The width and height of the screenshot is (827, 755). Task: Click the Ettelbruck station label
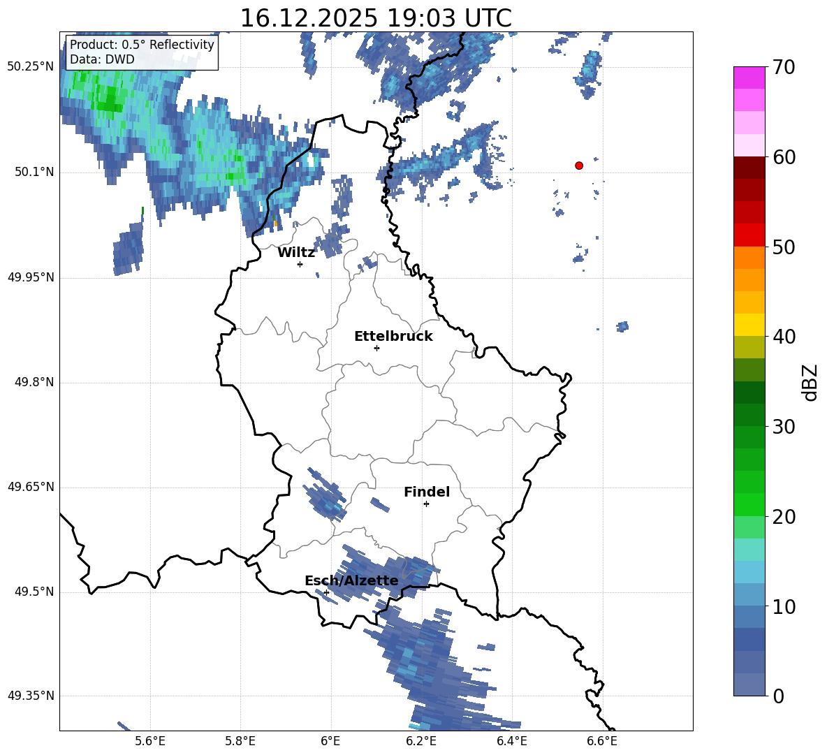(x=393, y=337)
